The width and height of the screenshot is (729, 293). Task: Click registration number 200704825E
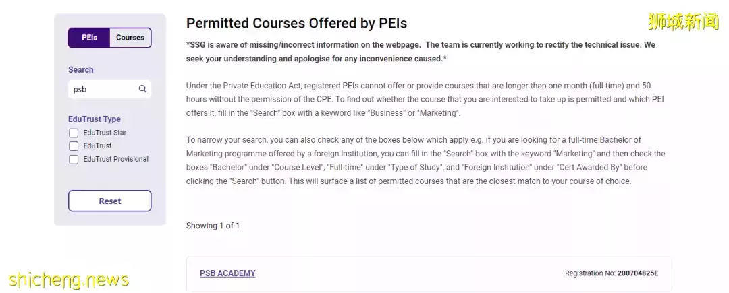coord(637,273)
